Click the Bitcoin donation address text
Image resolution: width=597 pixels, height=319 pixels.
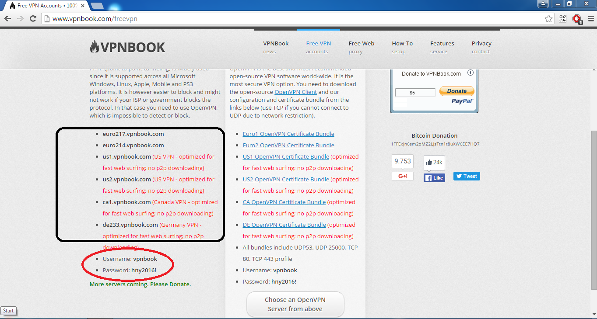(435, 144)
